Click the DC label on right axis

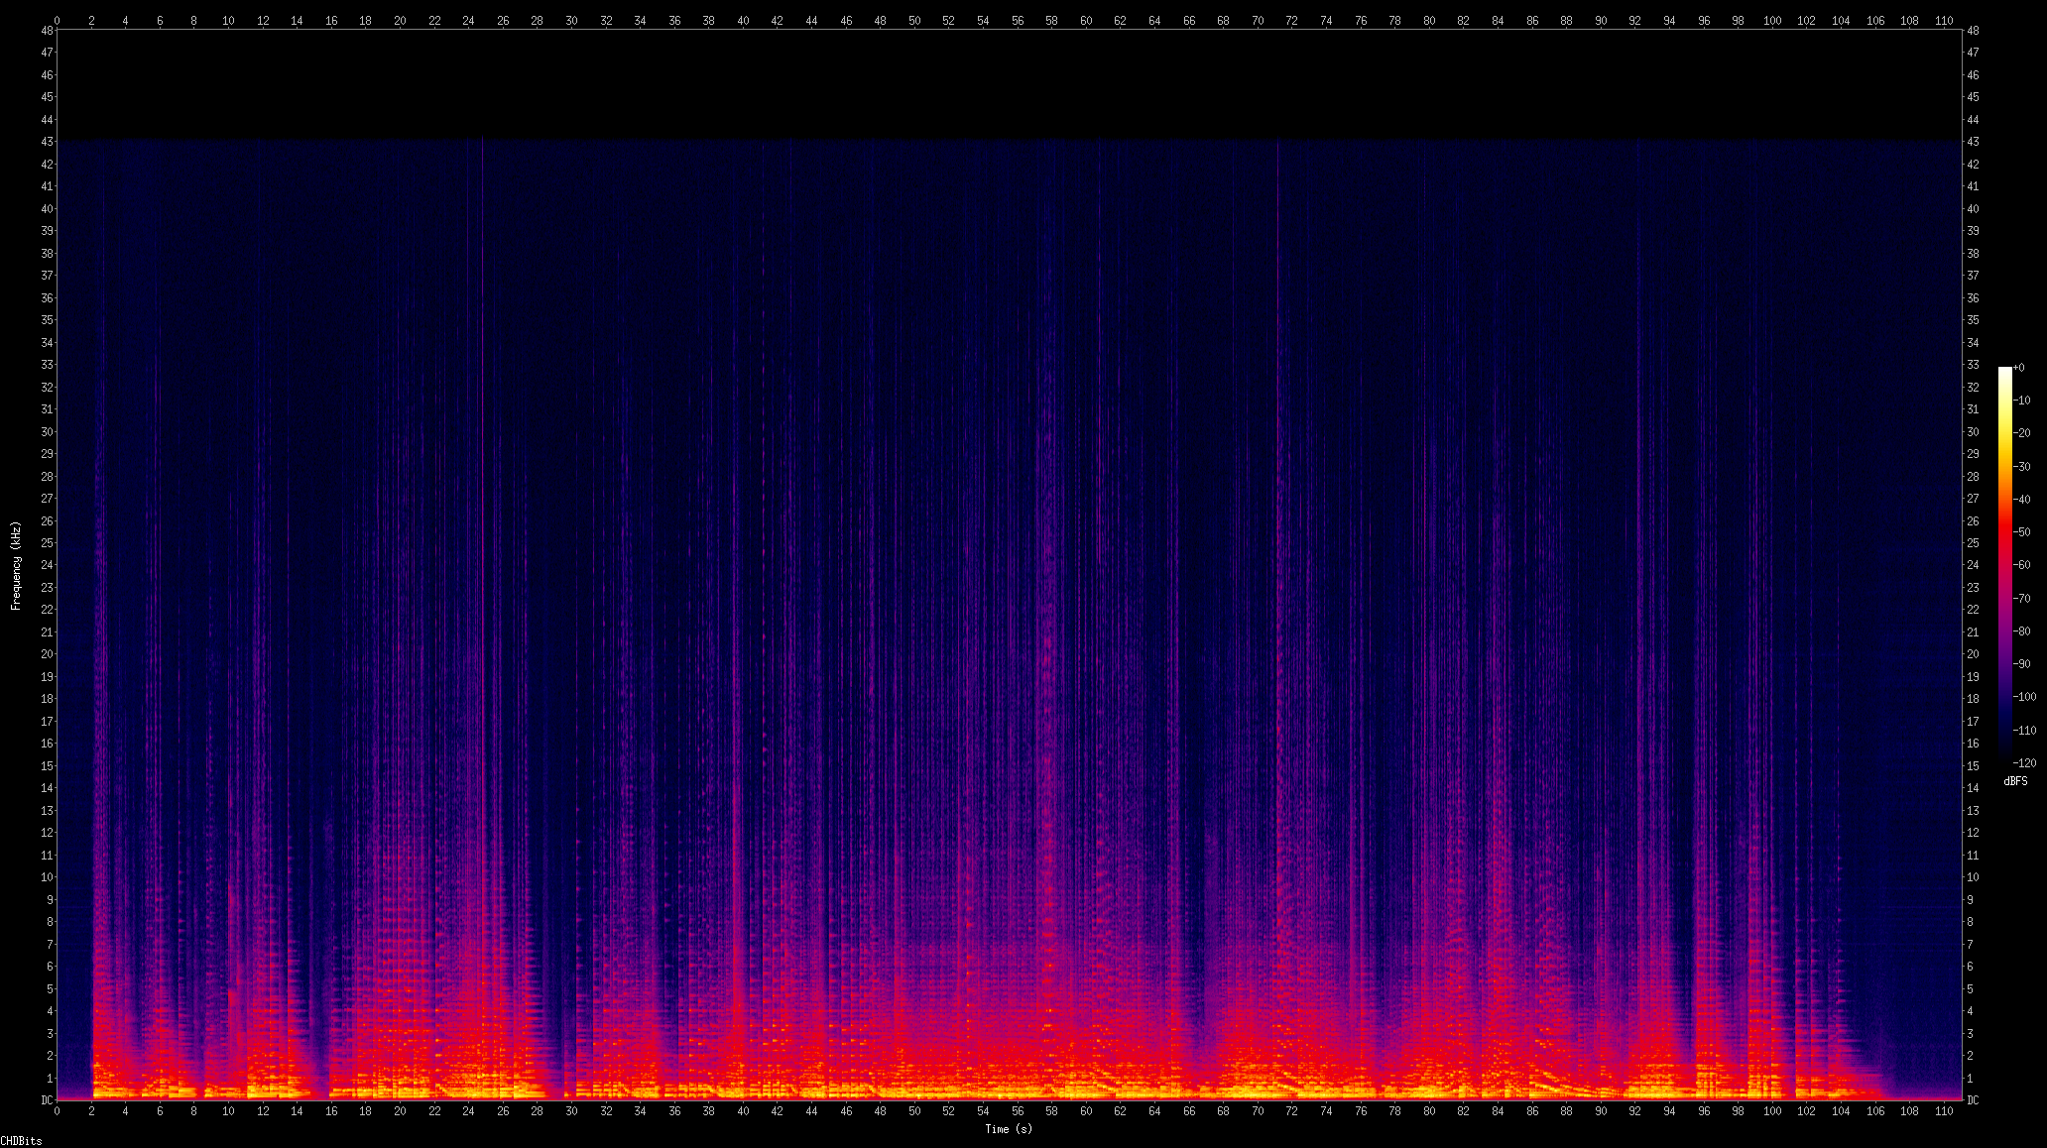click(1973, 1099)
